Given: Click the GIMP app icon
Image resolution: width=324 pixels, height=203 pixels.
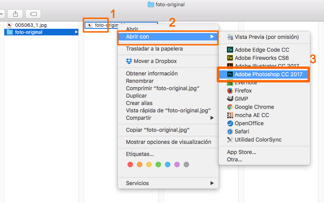Looking at the screenshot, I should pyautogui.click(x=230, y=99).
